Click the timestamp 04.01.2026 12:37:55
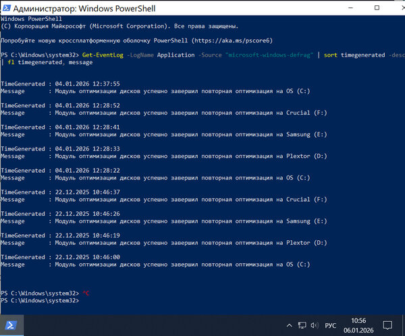This screenshot has height=336, width=405. click(87, 84)
